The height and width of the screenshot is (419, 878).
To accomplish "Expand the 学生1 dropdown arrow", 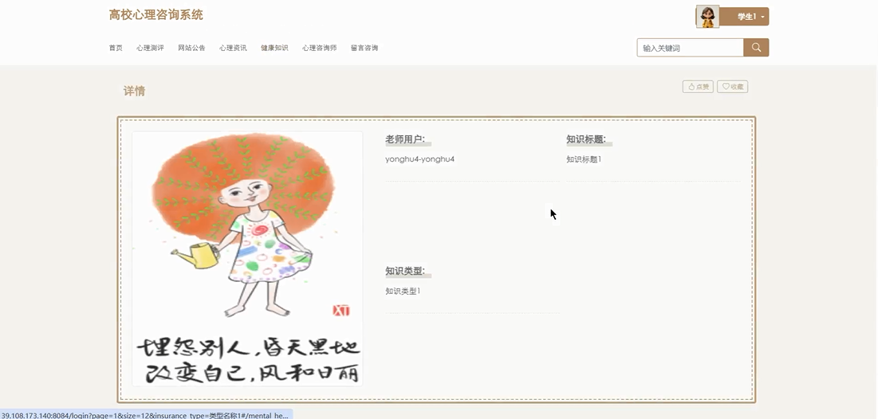I will [x=762, y=17].
